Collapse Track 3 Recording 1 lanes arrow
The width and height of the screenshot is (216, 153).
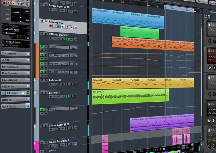[35, 143]
